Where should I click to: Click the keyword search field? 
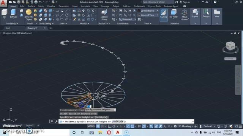[158, 2]
